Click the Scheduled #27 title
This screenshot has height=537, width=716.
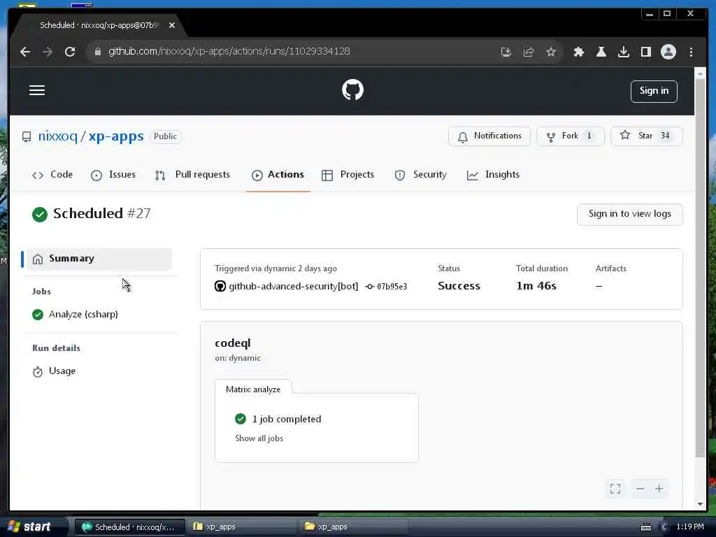tap(102, 214)
